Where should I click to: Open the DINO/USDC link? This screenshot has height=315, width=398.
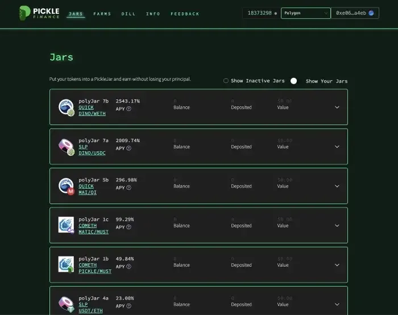(x=92, y=153)
